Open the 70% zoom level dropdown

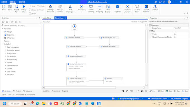coord(139,91)
